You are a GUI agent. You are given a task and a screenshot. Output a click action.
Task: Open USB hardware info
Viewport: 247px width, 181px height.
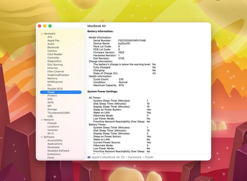point(50,116)
